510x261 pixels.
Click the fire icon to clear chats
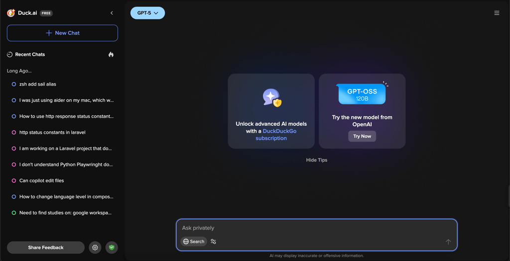(x=111, y=55)
